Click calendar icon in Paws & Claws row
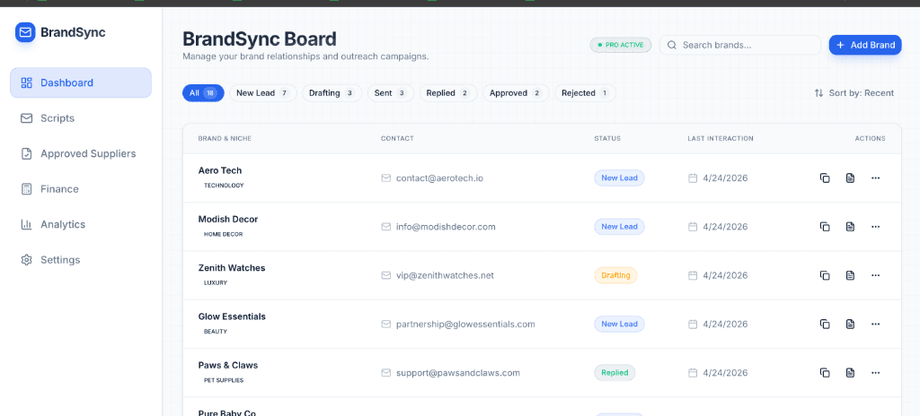 pyautogui.click(x=693, y=373)
